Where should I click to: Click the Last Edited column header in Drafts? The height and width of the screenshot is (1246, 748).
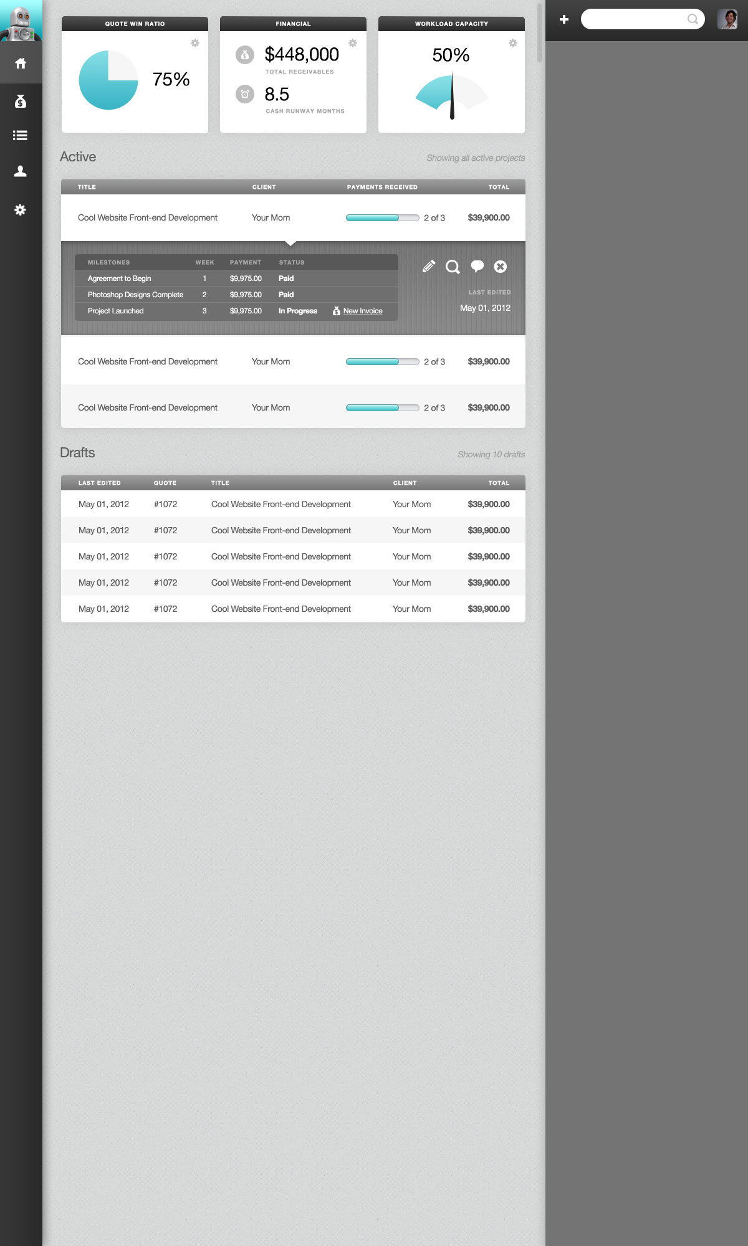pyautogui.click(x=100, y=483)
